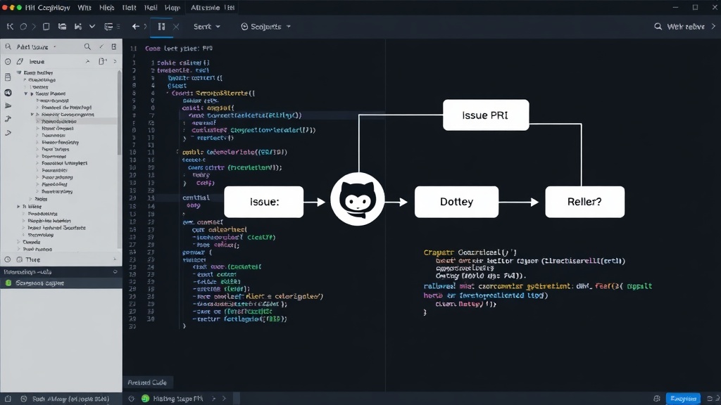Expand the chevron at the Ireue row's end
The image size is (721, 405).
tap(115, 61)
